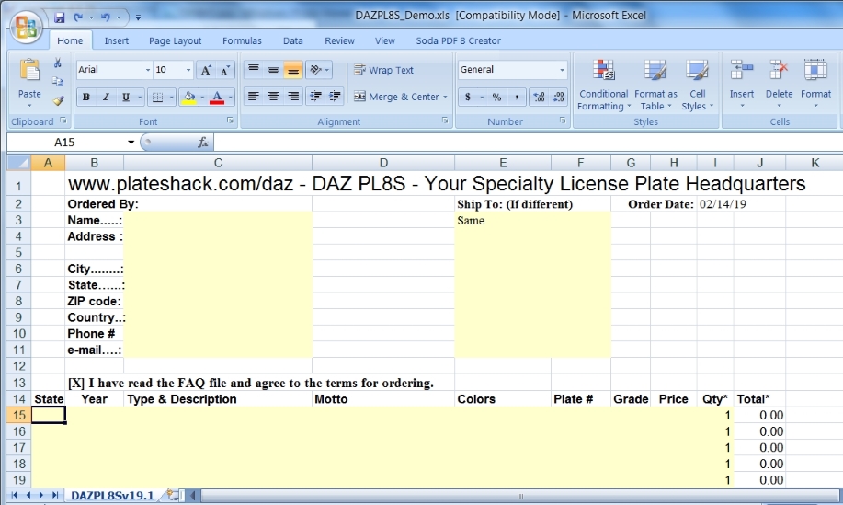
Task: Click Decrease Font Size icon
Action: [x=225, y=70]
